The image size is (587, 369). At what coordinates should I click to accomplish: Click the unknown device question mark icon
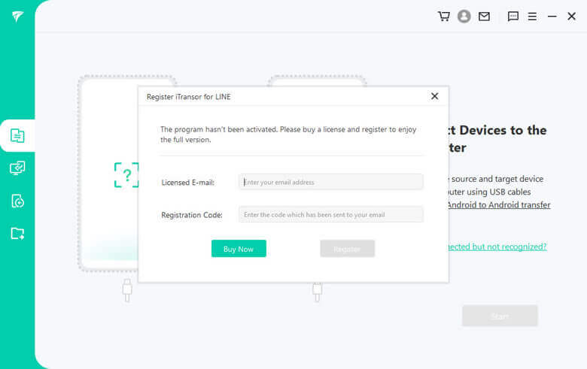coord(126,175)
